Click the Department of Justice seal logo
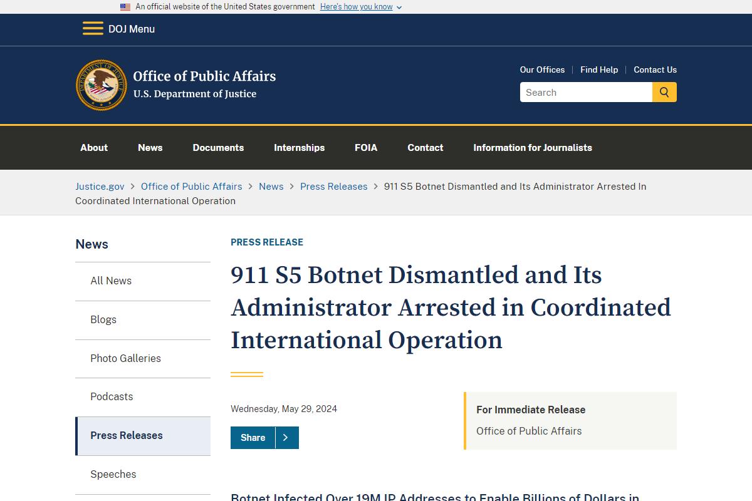 101,85
